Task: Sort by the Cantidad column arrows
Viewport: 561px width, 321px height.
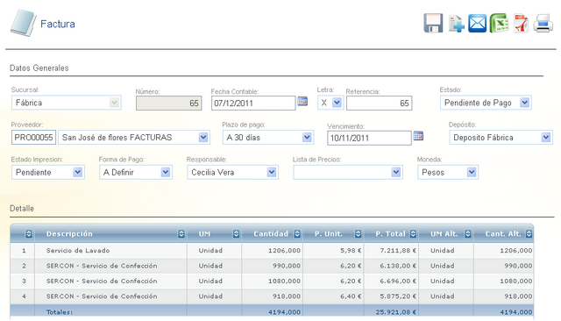Action: click(x=297, y=234)
